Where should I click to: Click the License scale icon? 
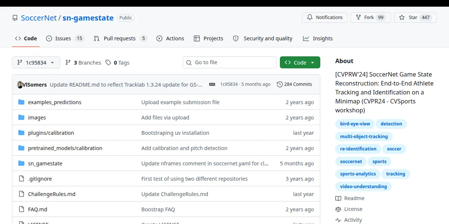coord(338,209)
